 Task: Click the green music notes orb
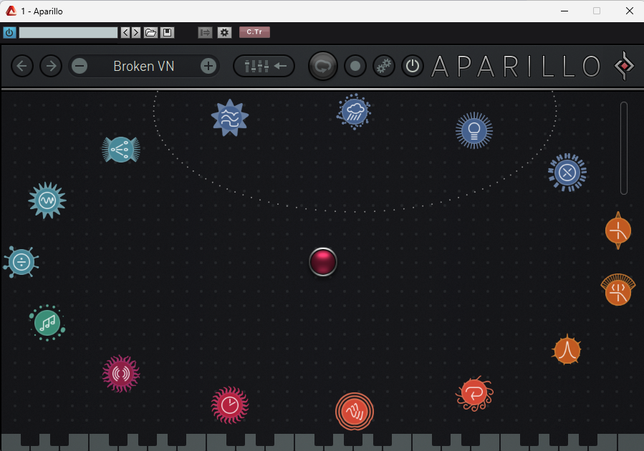coord(47,323)
